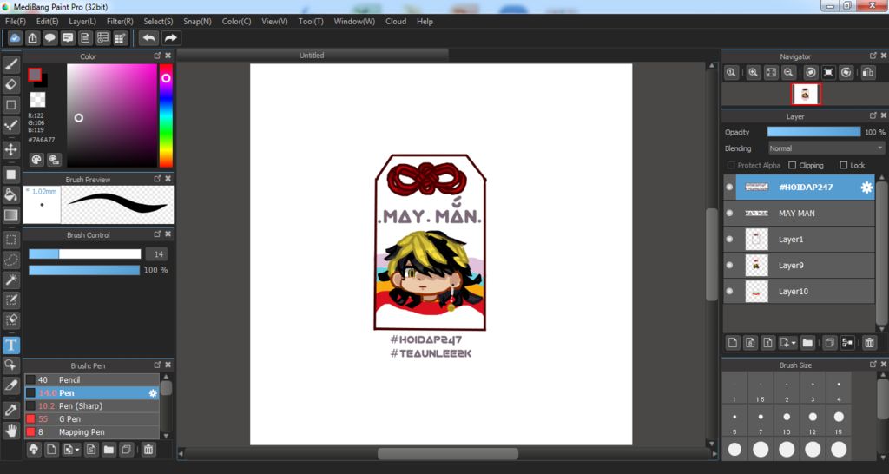Undock the Brush Control panel
This screenshot has height=474, width=889.
(x=158, y=234)
